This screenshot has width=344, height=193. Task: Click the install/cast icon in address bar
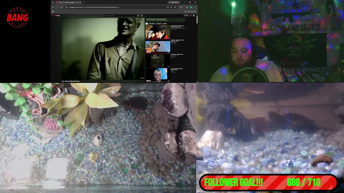167,7
